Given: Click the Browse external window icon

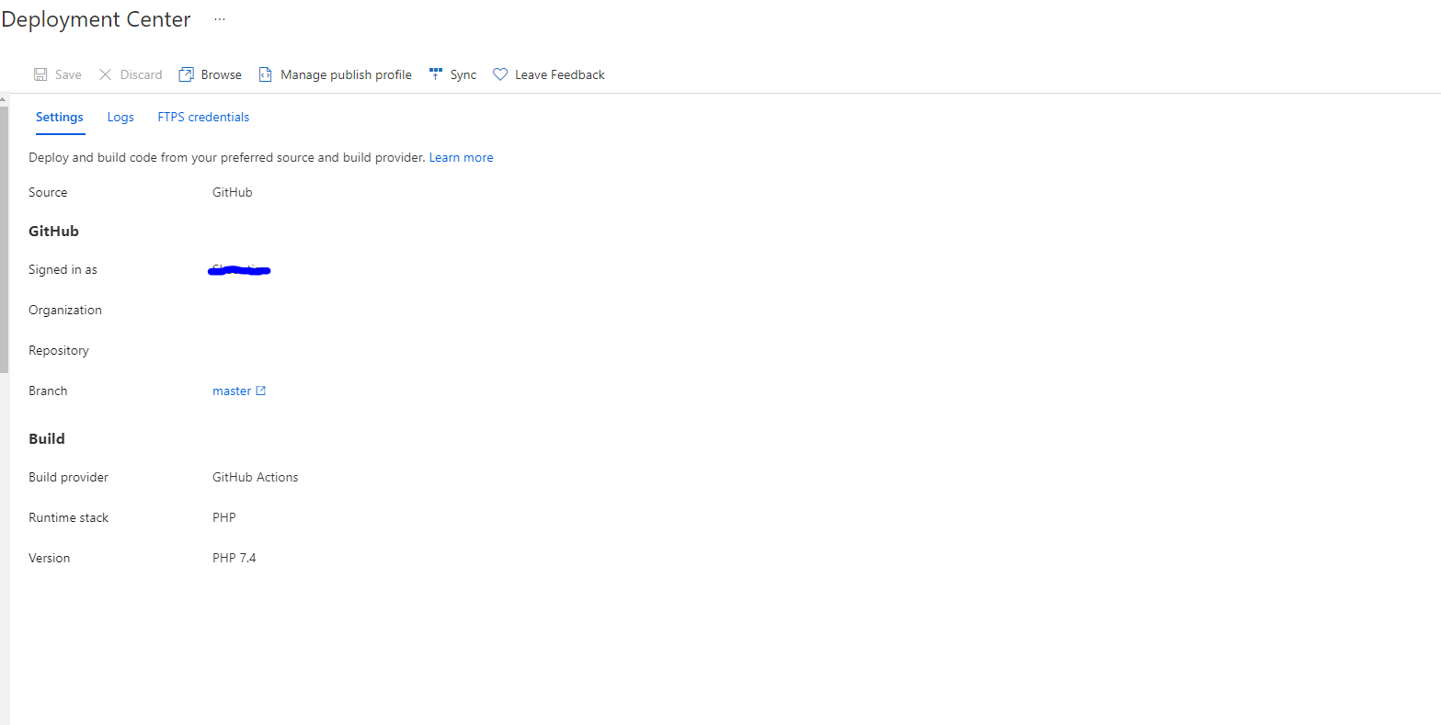Looking at the screenshot, I should point(186,74).
